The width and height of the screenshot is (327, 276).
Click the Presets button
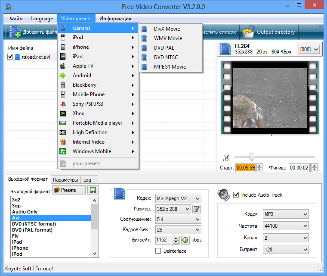pyautogui.click(x=68, y=190)
